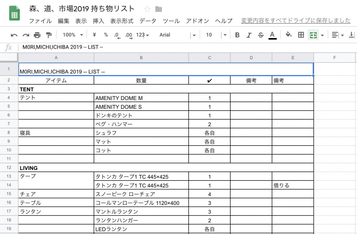Open the fill color picker

[288, 35]
